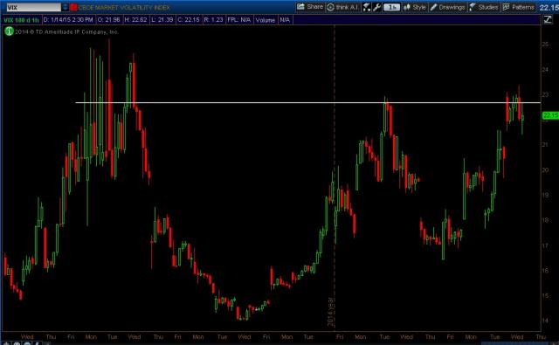Select the white horizontal price level line
Image resolution: width=559 pixels, height=345 pixels.
(x=308, y=103)
